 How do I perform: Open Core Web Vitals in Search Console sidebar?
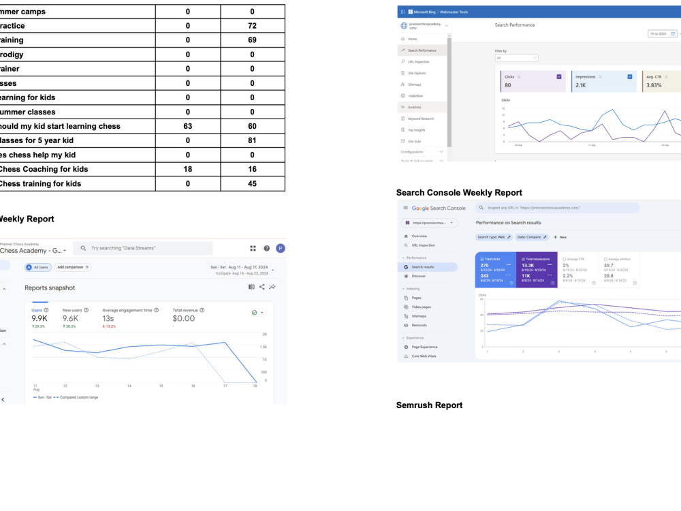pos(424,356)
